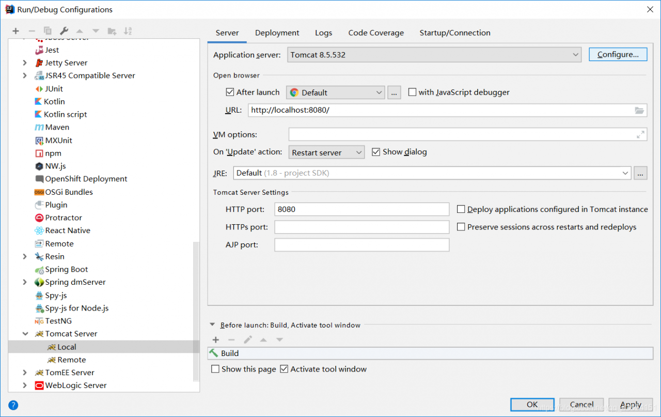Select Build task in before launch list

[430, 353]
